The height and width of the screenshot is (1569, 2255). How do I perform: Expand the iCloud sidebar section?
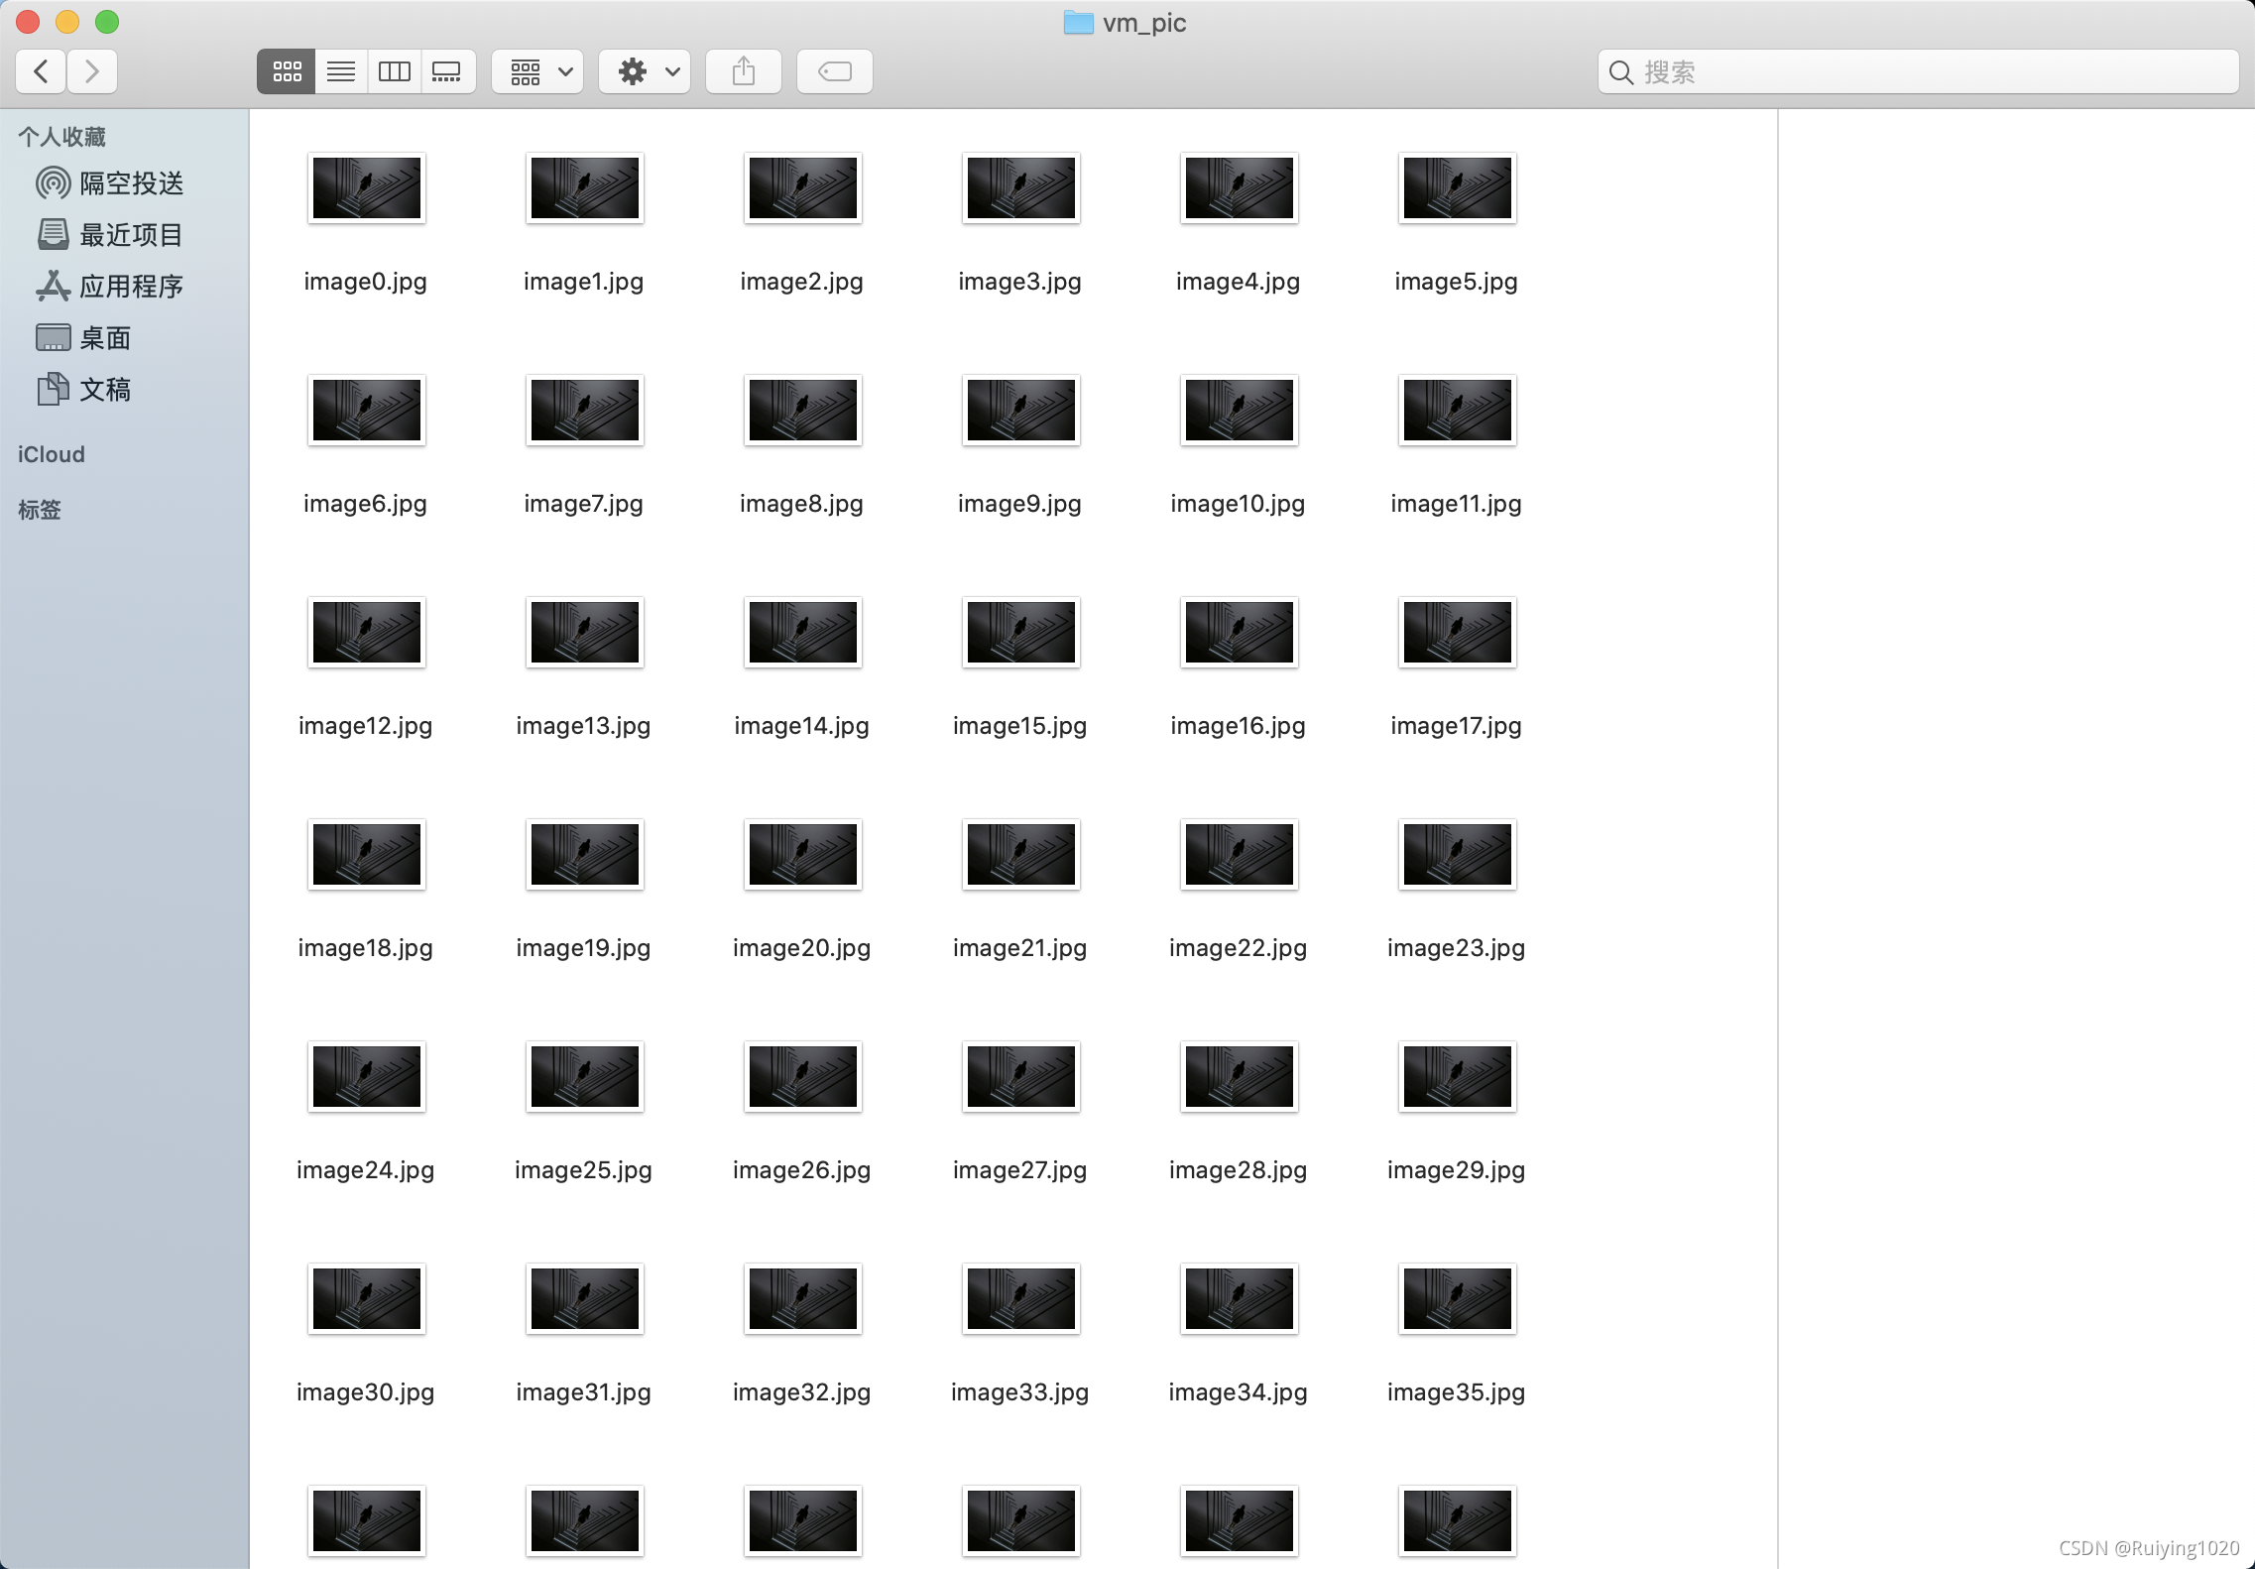(x=52, y=454)
